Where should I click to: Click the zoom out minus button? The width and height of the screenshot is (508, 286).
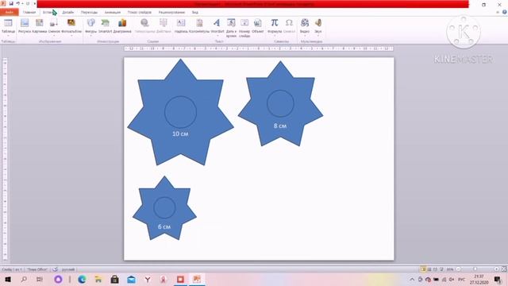(x=459, y=269)
